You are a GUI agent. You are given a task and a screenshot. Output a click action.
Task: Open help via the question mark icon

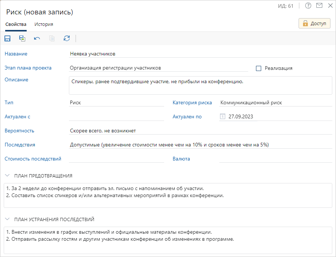click(308, 6)
